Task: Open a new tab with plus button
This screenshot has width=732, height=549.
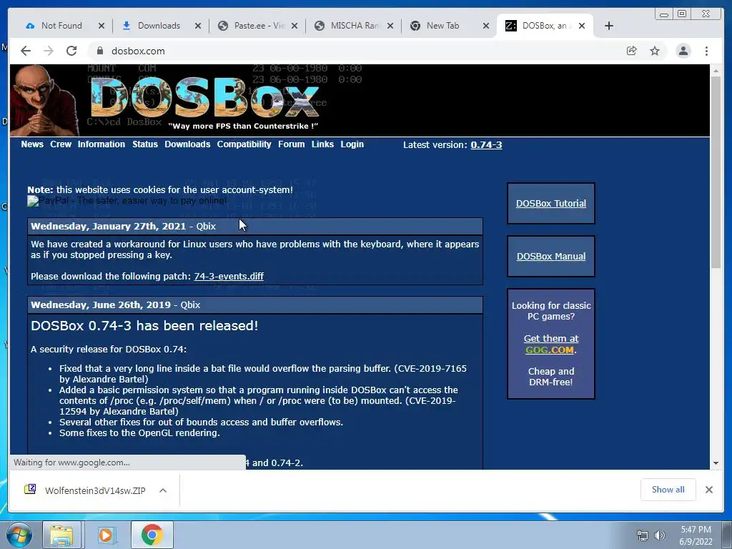Action: click(x=609, y=26)
